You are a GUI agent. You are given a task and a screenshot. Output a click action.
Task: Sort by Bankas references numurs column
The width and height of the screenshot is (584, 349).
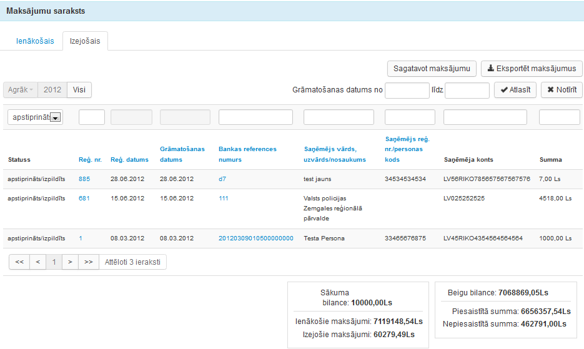pos(247,154)
